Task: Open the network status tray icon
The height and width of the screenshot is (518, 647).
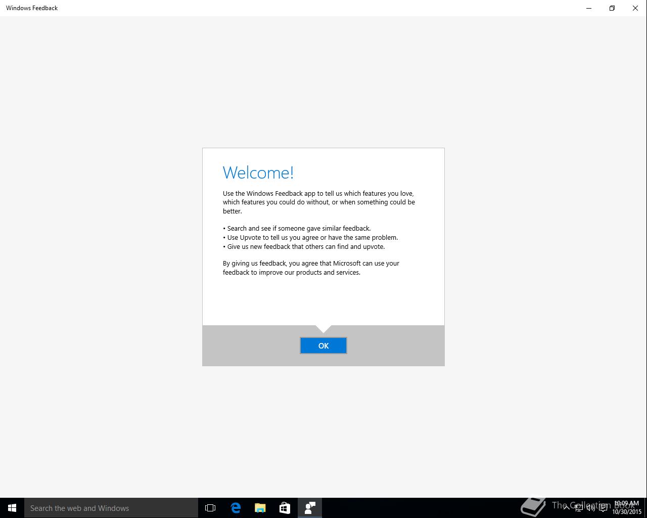Action: click(x=579, y=508)
